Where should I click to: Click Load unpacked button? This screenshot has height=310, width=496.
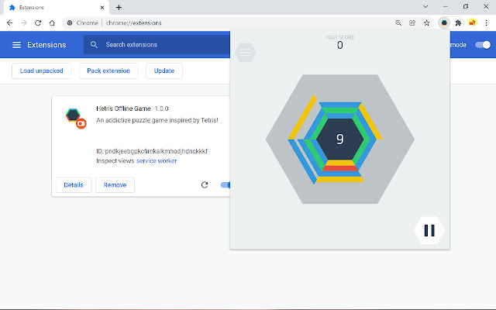(x=41, y=71)
